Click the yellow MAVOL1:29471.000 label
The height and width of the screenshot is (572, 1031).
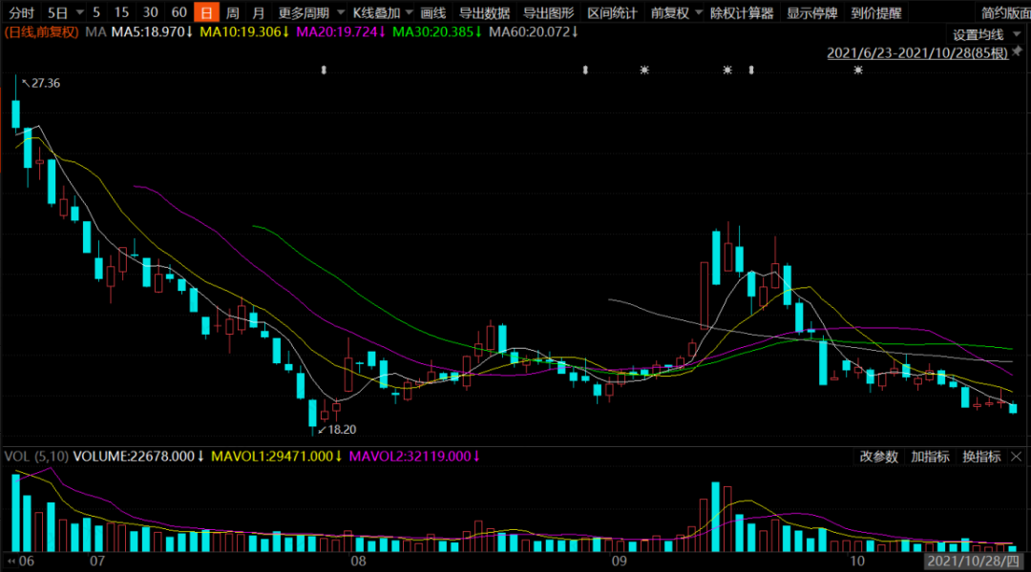coord(276,456)
